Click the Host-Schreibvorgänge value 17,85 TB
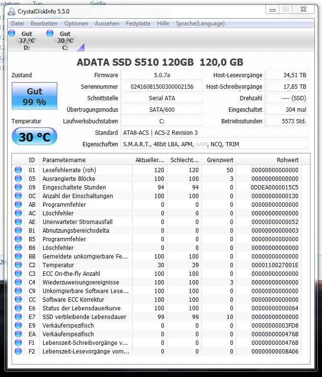Image resolution: width=322 pixels, height=377 pixels. (287, 86)
